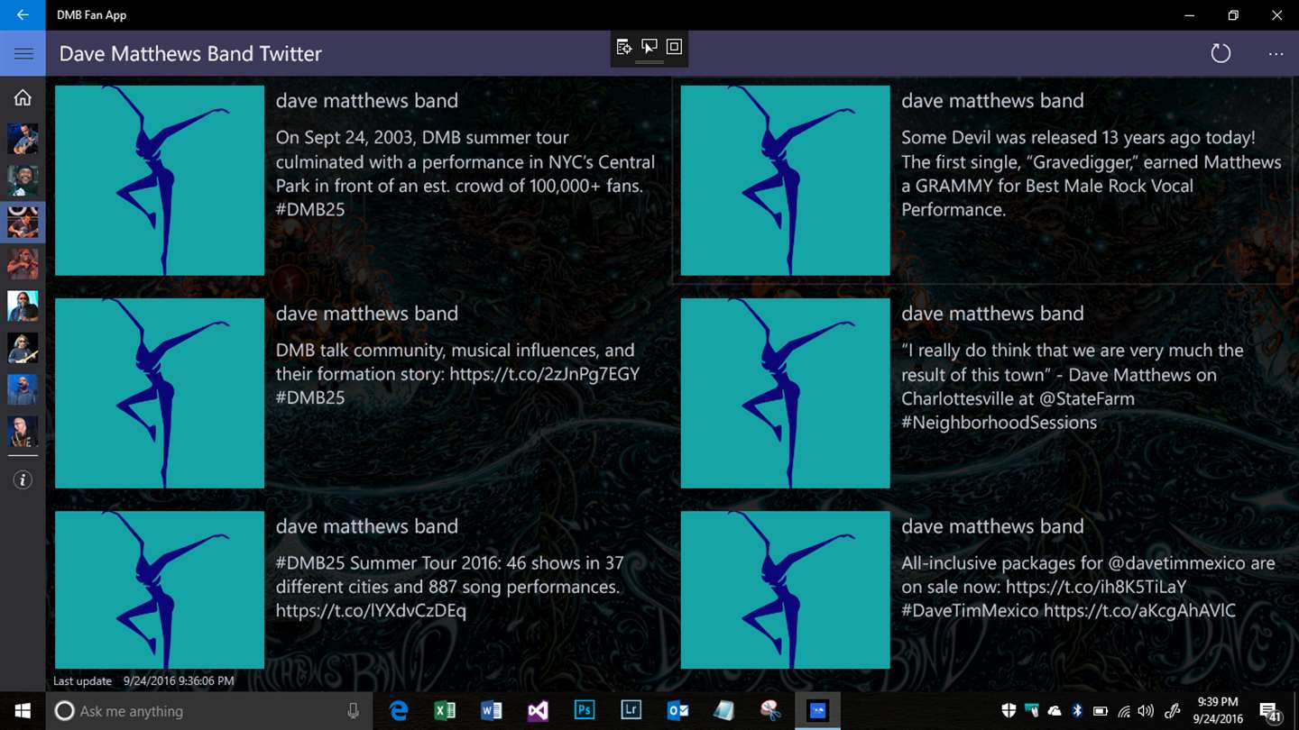
Task: Open the Action Center notifications icon
Action: pos(1269,712)
